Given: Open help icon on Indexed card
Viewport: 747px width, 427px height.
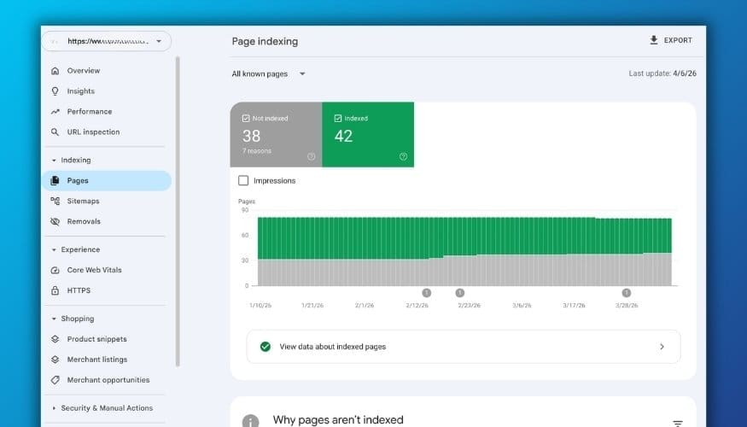Looking at the screenshot, I should [x=403, y=156].
